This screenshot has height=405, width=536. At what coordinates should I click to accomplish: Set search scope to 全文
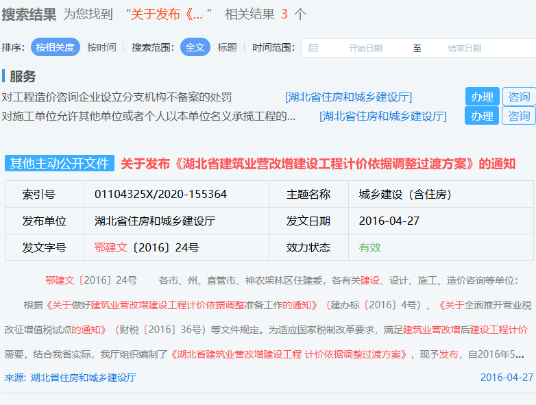195,47
